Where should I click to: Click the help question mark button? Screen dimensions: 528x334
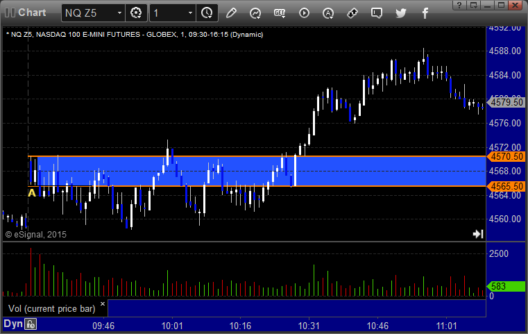tap(459, 5)
